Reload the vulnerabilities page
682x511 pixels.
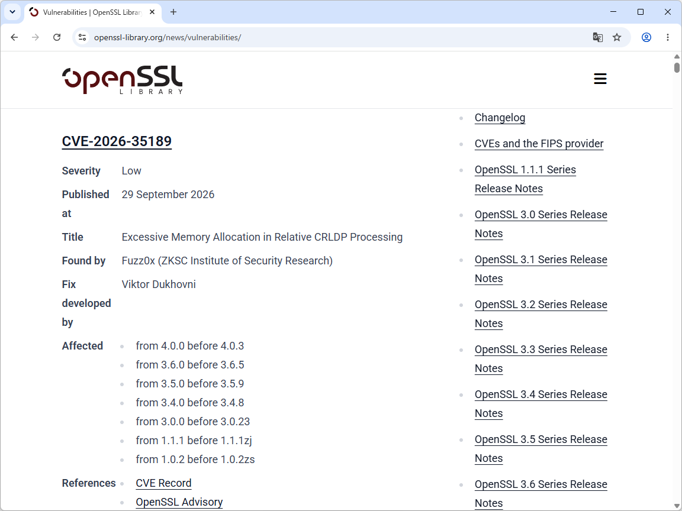pos(57,37)
